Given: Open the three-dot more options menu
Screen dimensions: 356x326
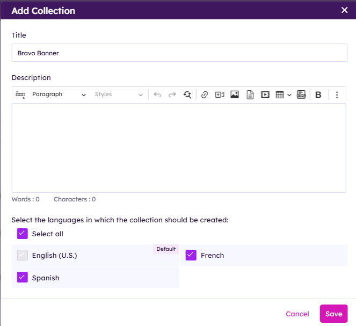Looking at the screenshot, I should coord(337,95).
